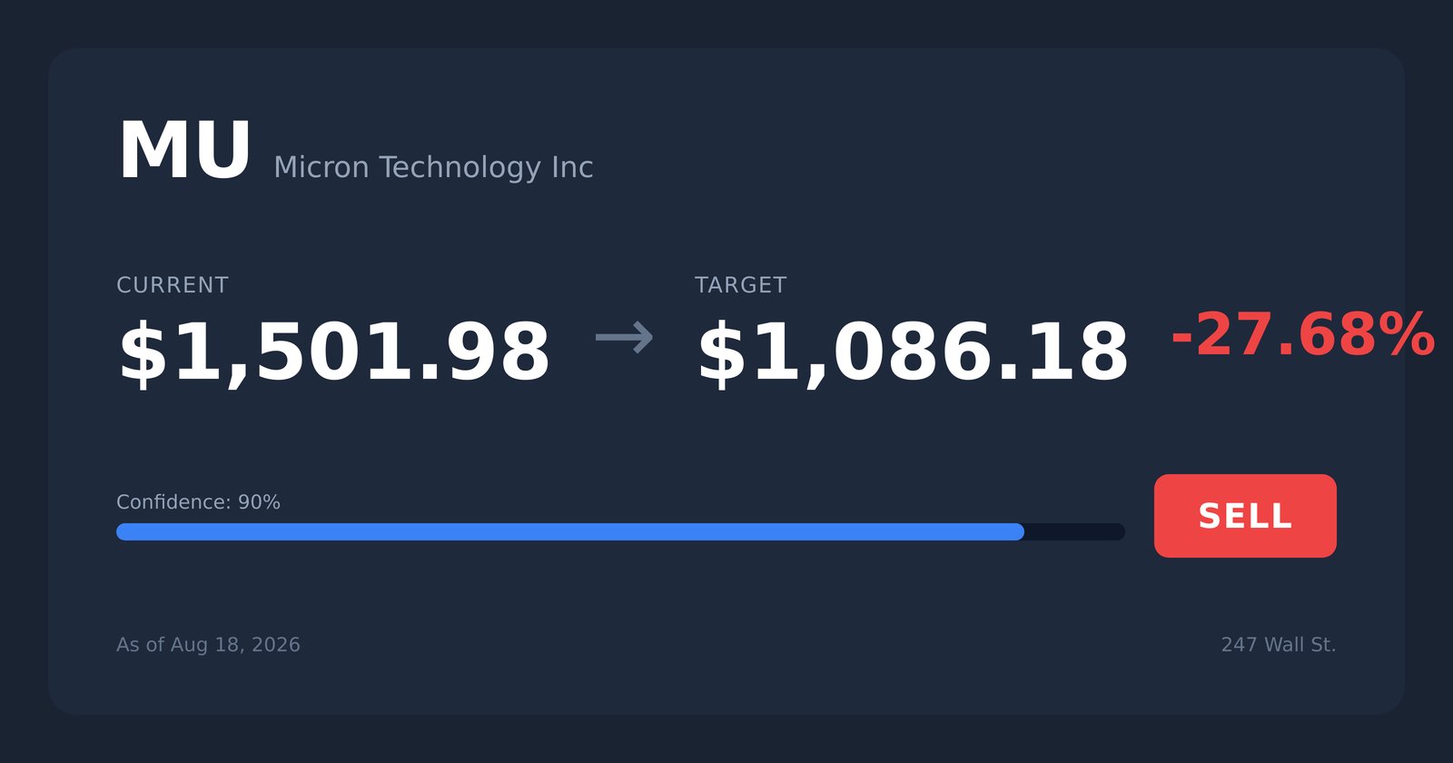Viewport: 1453px width, 763px height.
Task: Click the red SELL button
Action: coord(1245,516)
